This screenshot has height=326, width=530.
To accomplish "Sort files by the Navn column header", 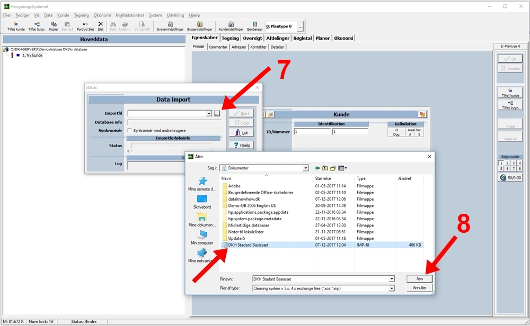I will click(x=267, y=178).
